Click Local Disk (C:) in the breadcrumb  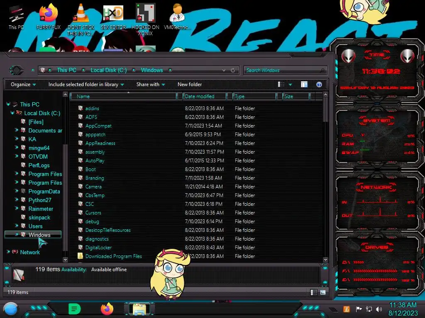point(108,70)
